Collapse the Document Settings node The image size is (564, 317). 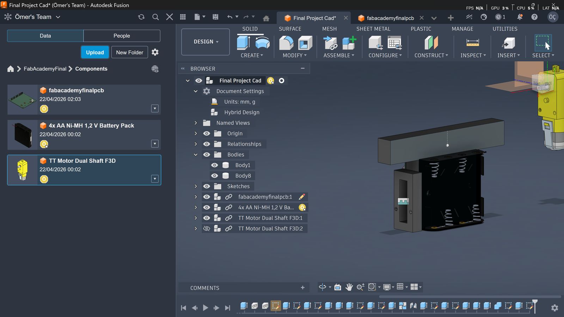tap(196, 91)
